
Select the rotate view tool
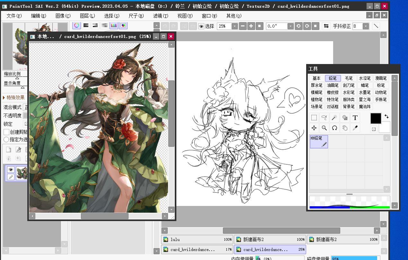coord(334,128)
